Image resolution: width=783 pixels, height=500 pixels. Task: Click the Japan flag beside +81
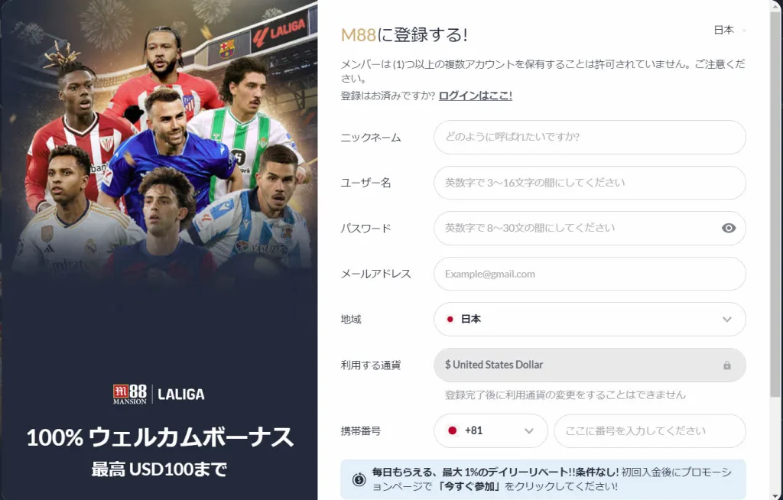[453, 430]
